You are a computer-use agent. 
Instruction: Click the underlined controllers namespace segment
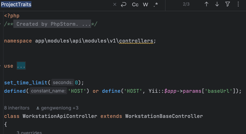point(136,41)
